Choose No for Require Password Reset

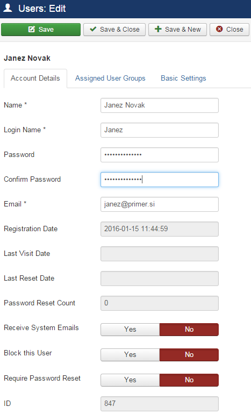pos(189,380)
